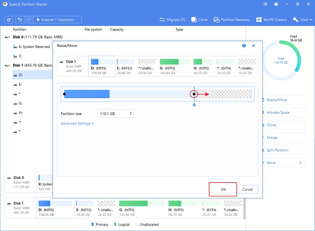
Task: Open help from the title bar
Action: (276, 4)
